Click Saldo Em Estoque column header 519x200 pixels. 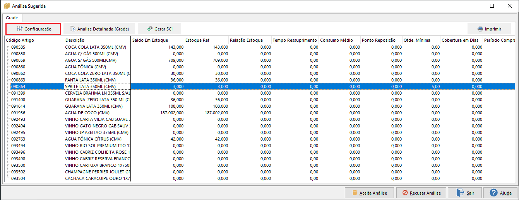(158, 40)
